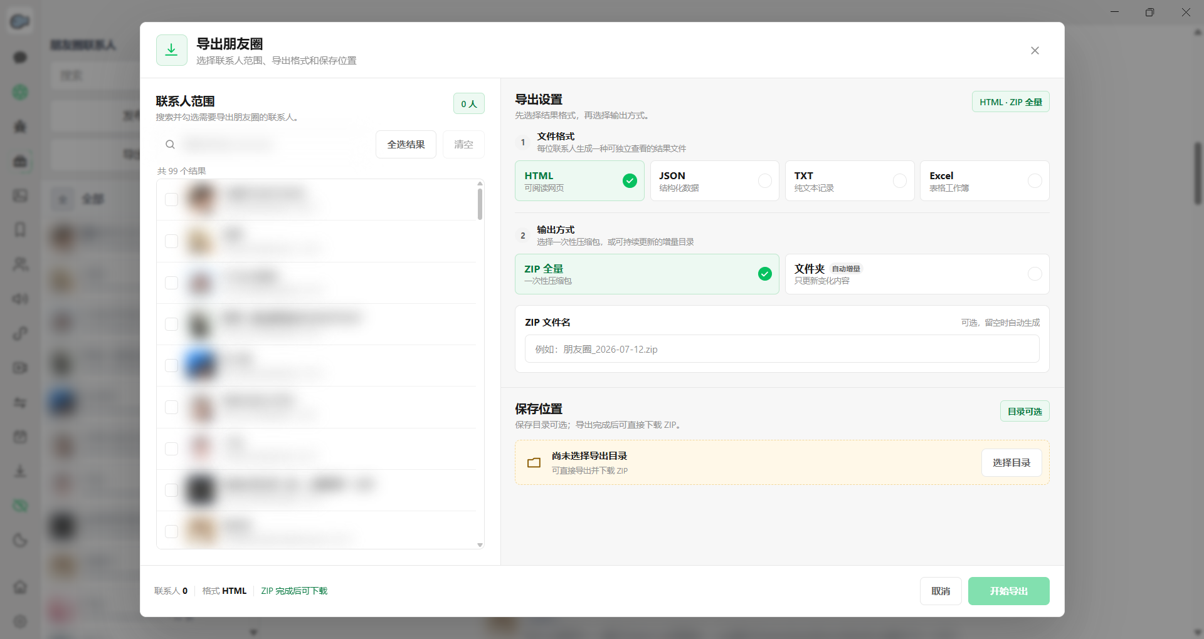This screenshot has height=639, width=1204.
Task: Click the 清空 button
Action: click(463, 145)
